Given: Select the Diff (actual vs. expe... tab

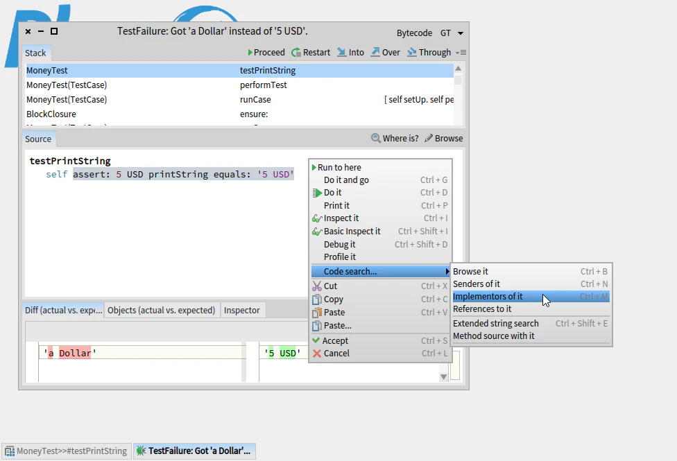Looking at the screenshot, I should coord(64,311).
